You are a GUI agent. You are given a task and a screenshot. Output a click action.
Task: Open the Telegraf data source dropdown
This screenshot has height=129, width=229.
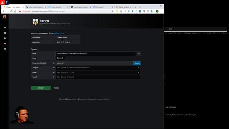pos(98,68)
